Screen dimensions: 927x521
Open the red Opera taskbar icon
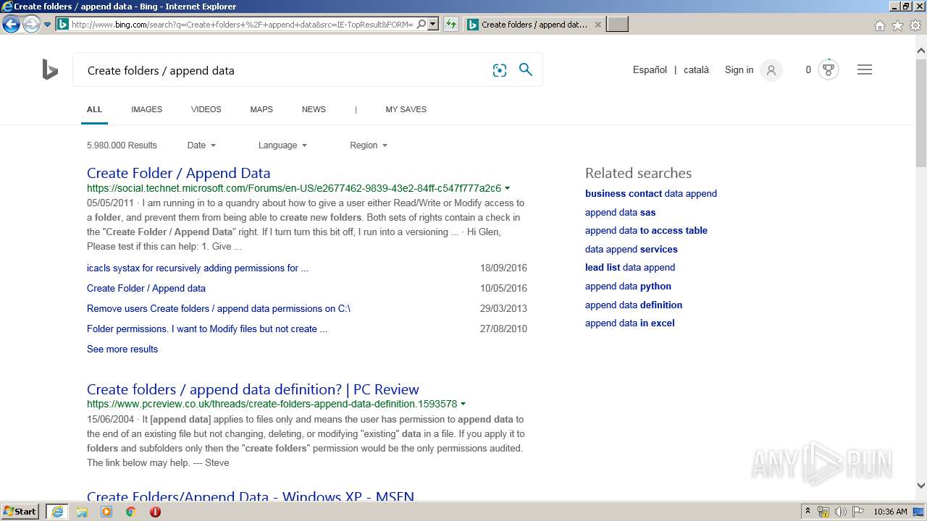155,512
